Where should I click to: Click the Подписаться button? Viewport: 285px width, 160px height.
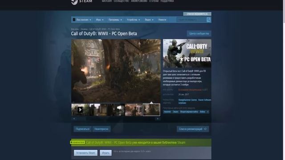(x=82, y=129)
